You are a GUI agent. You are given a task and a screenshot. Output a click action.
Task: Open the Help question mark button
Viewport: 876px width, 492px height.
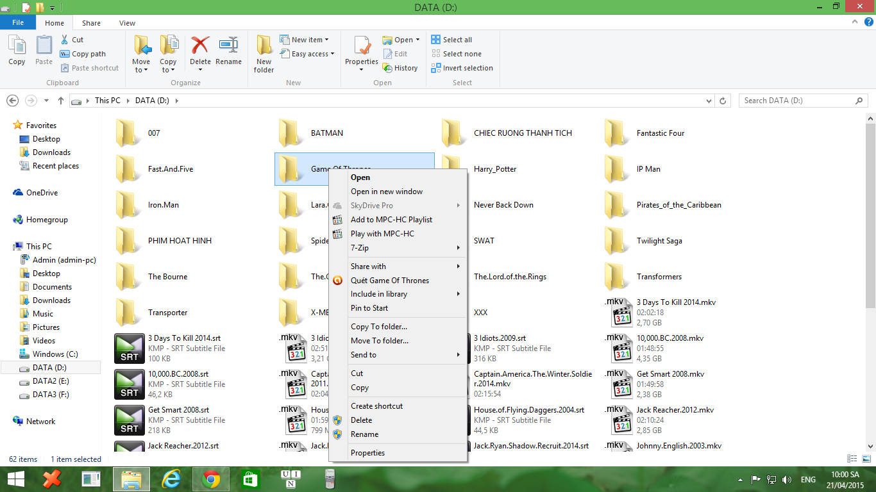(x=869, y=22)
